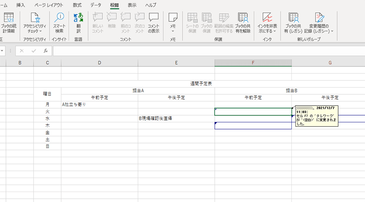Click Protect Workbook (ブックの保護)

click(207, 23)
